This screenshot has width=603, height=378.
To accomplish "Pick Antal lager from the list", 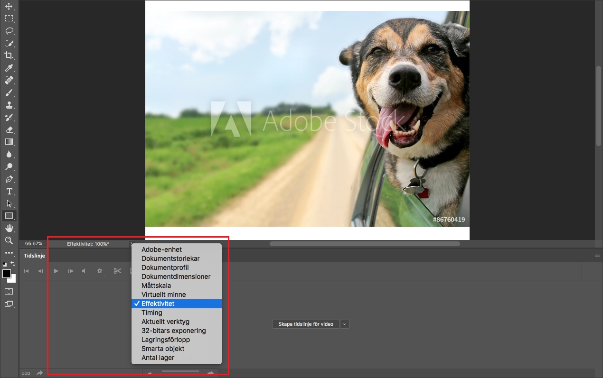I will [x=177, y=358].
